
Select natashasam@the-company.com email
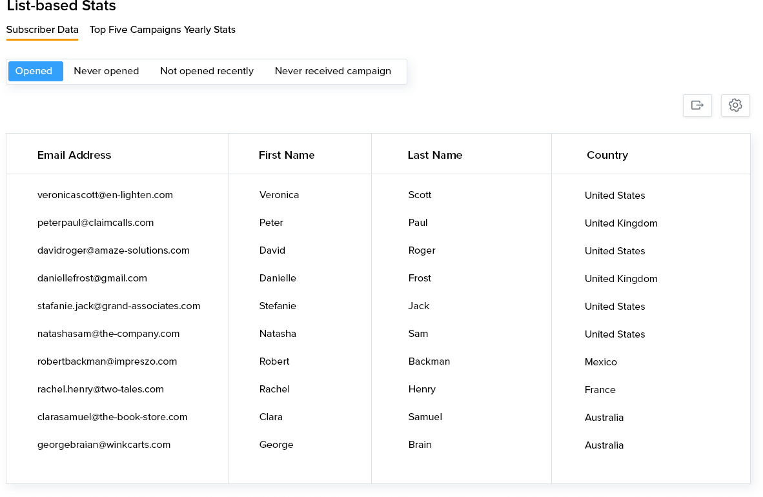(108, 334)
